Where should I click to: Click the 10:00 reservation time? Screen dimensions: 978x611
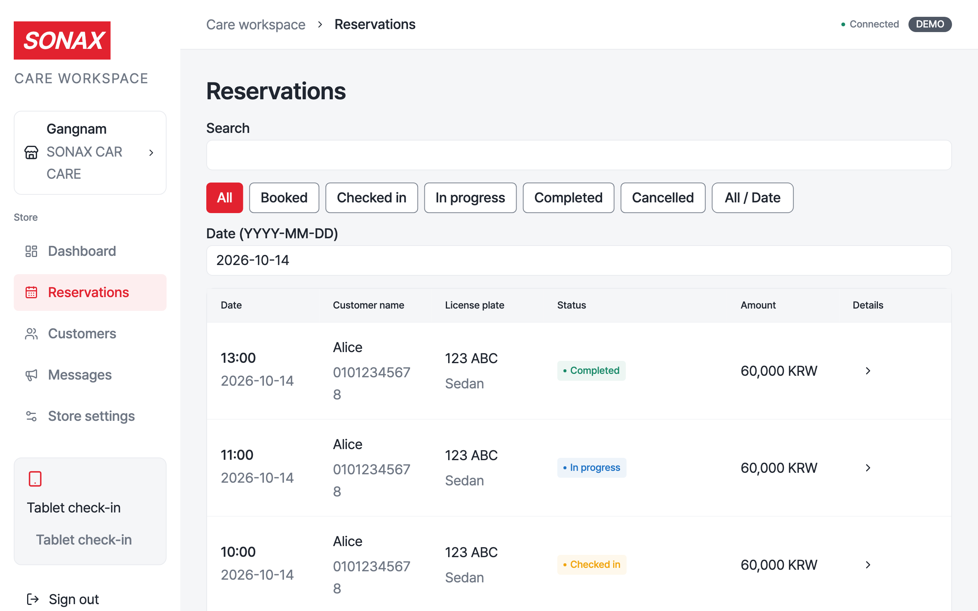tap(238, 552)
